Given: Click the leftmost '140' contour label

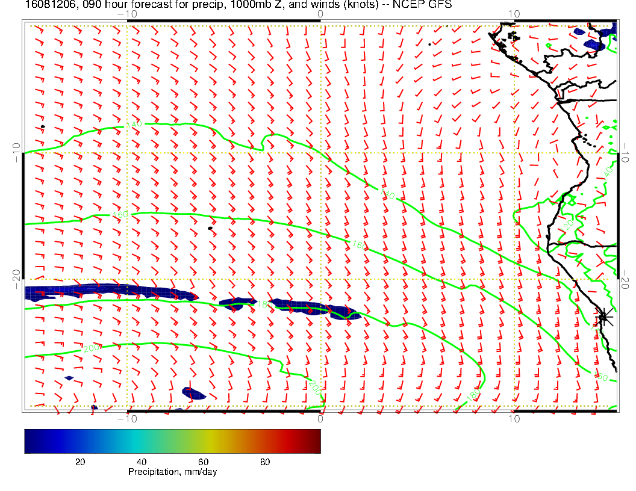Looking at the screenshot, I should click(134, 125).
